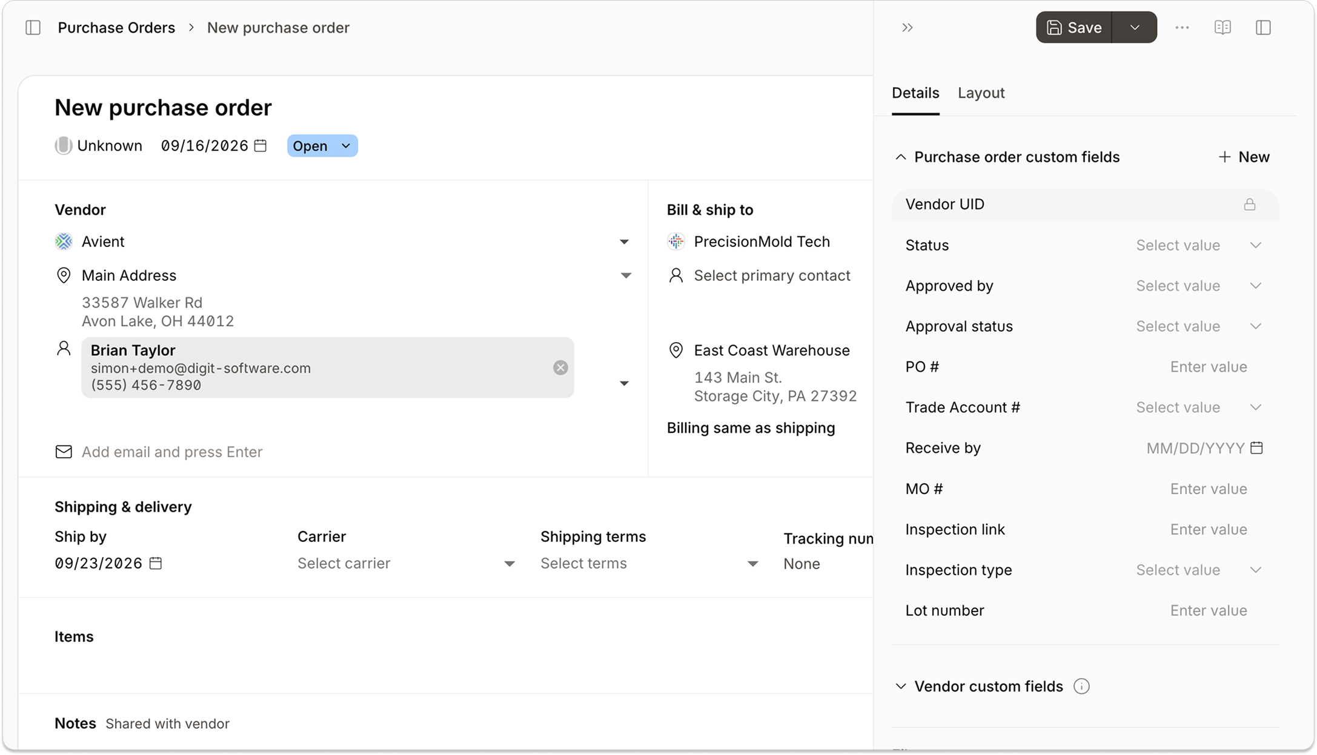Switch to the Layout tab
The image size is (1317, 755).
pos(981,93)
